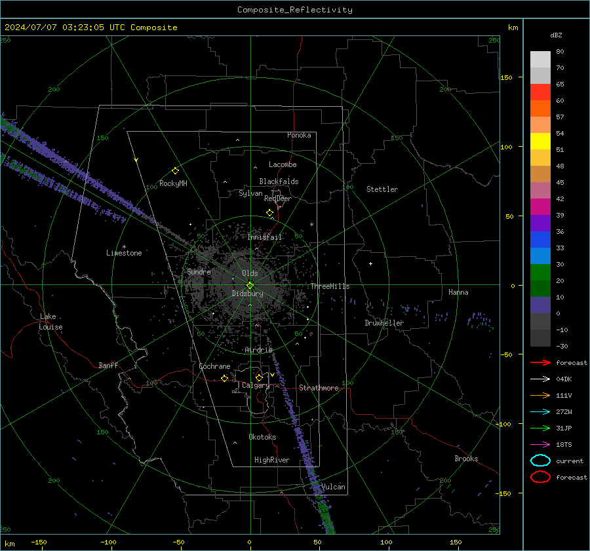Click the 04DK legend label
This screenshot has width=590, height=551.
pos(564,379)
